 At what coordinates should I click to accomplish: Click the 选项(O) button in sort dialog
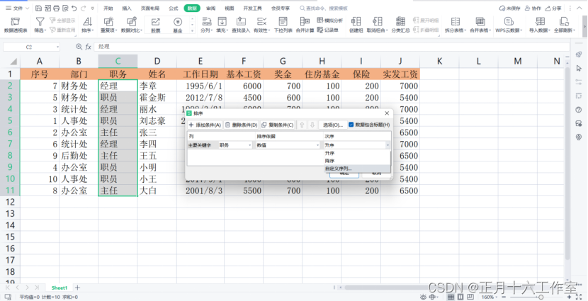coord(333,125)
